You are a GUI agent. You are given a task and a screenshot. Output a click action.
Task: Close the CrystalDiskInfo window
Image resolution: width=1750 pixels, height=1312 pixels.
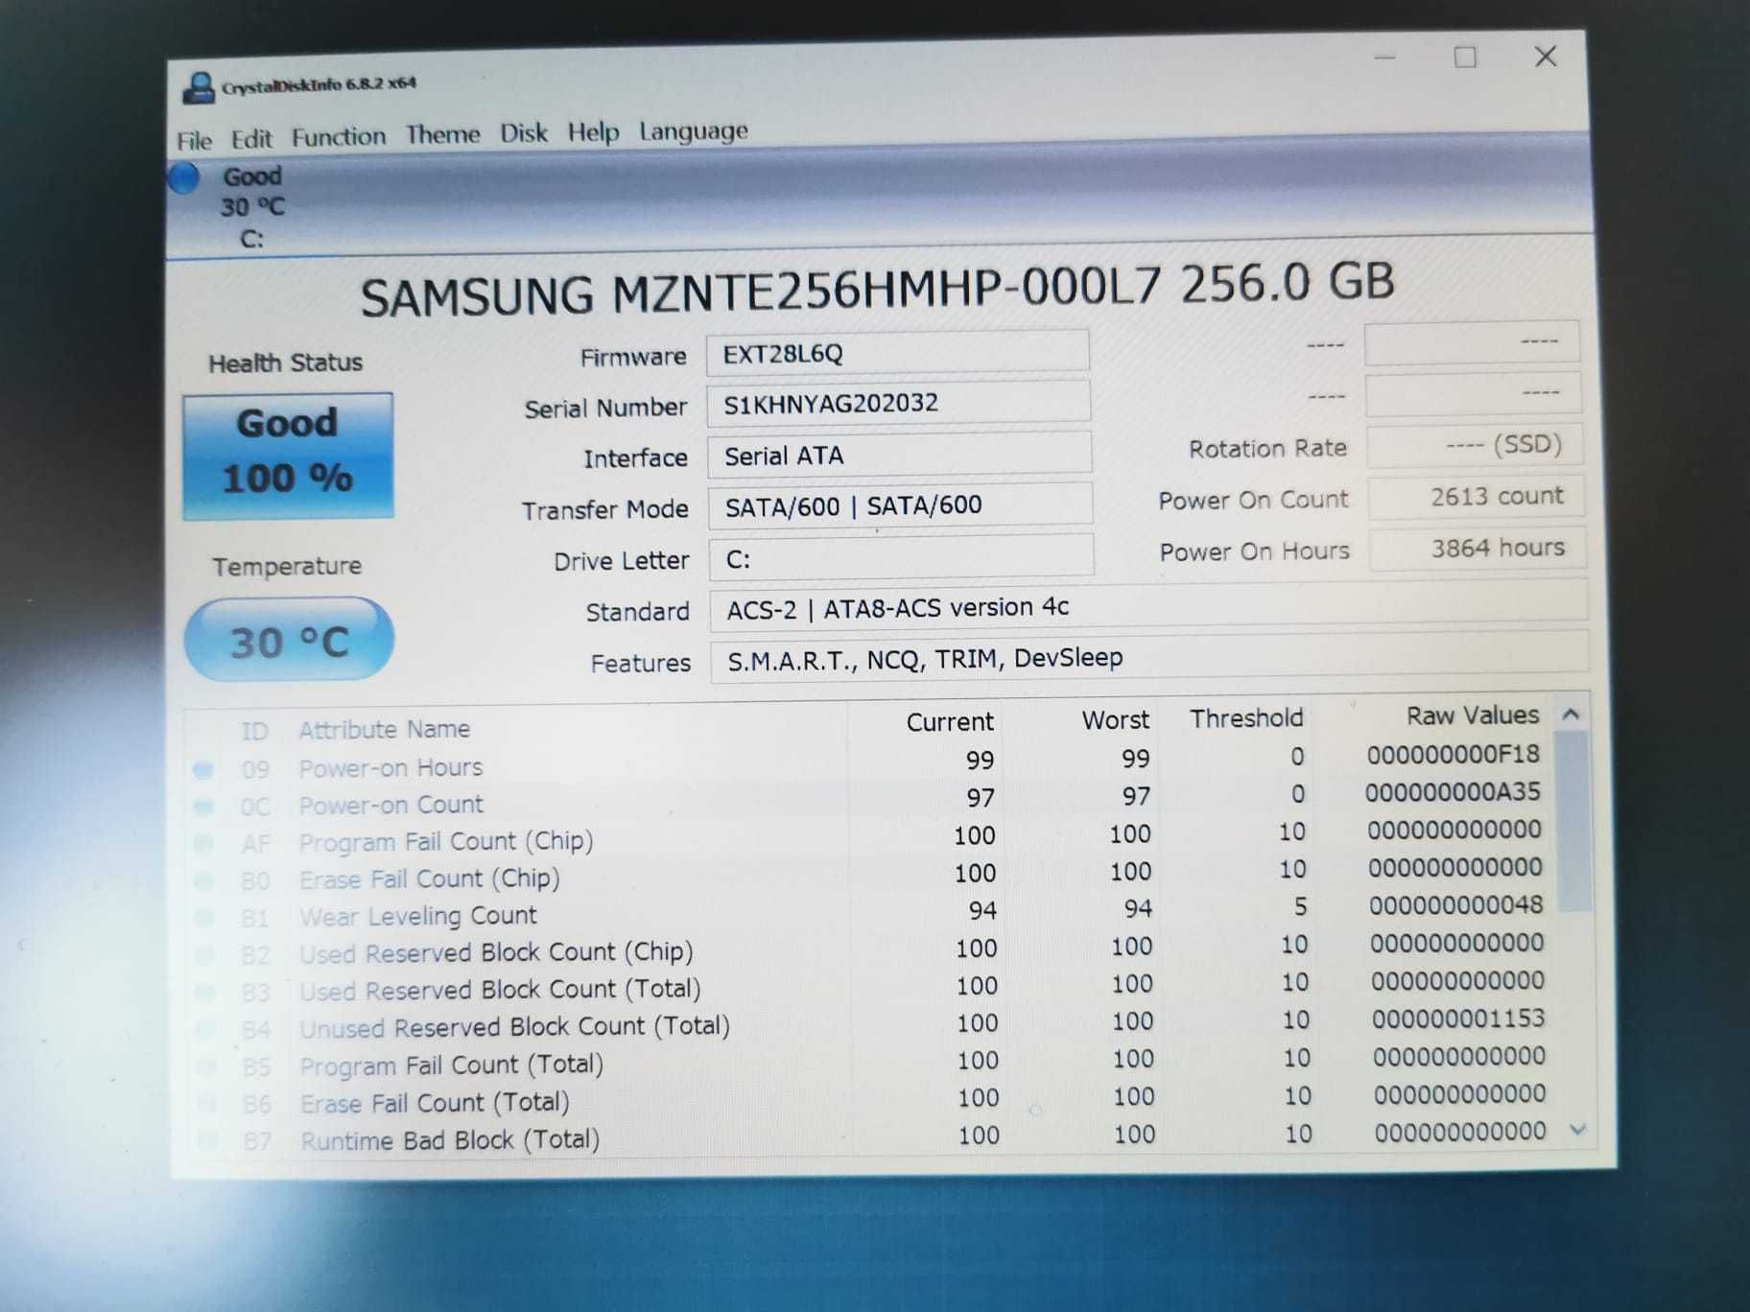tap(1546, 56)
